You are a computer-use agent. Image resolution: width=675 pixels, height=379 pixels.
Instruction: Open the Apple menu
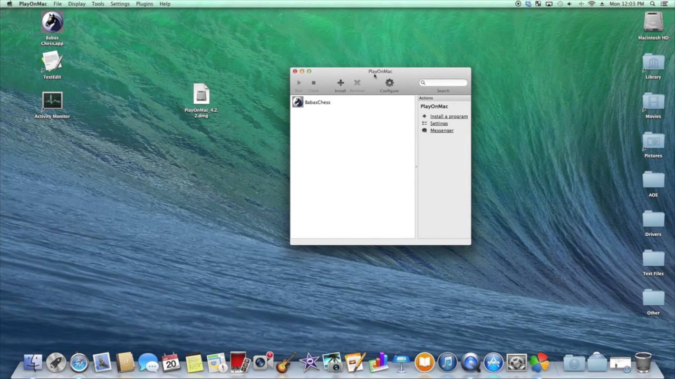tap(9, 4)
